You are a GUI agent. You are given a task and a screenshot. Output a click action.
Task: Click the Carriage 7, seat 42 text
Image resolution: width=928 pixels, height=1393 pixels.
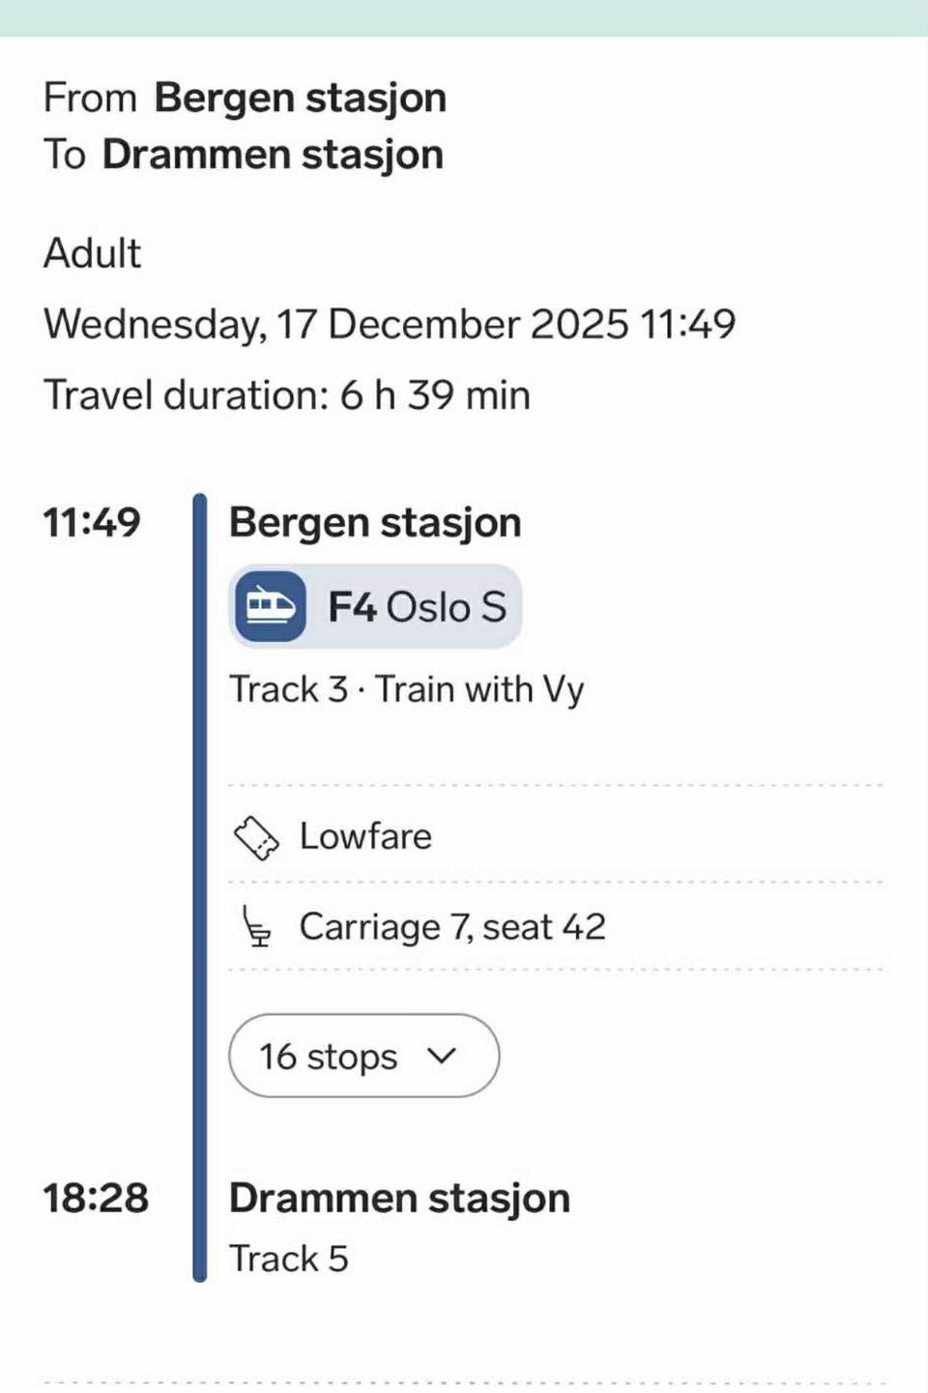tap(452, 926)
